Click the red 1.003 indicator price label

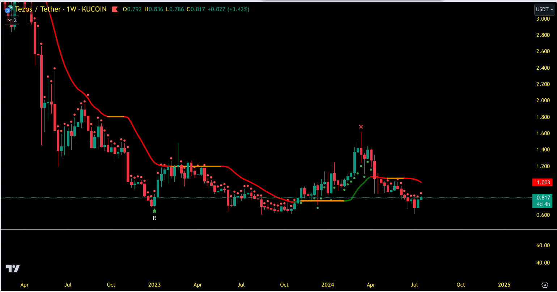click(x=543, y=183)
